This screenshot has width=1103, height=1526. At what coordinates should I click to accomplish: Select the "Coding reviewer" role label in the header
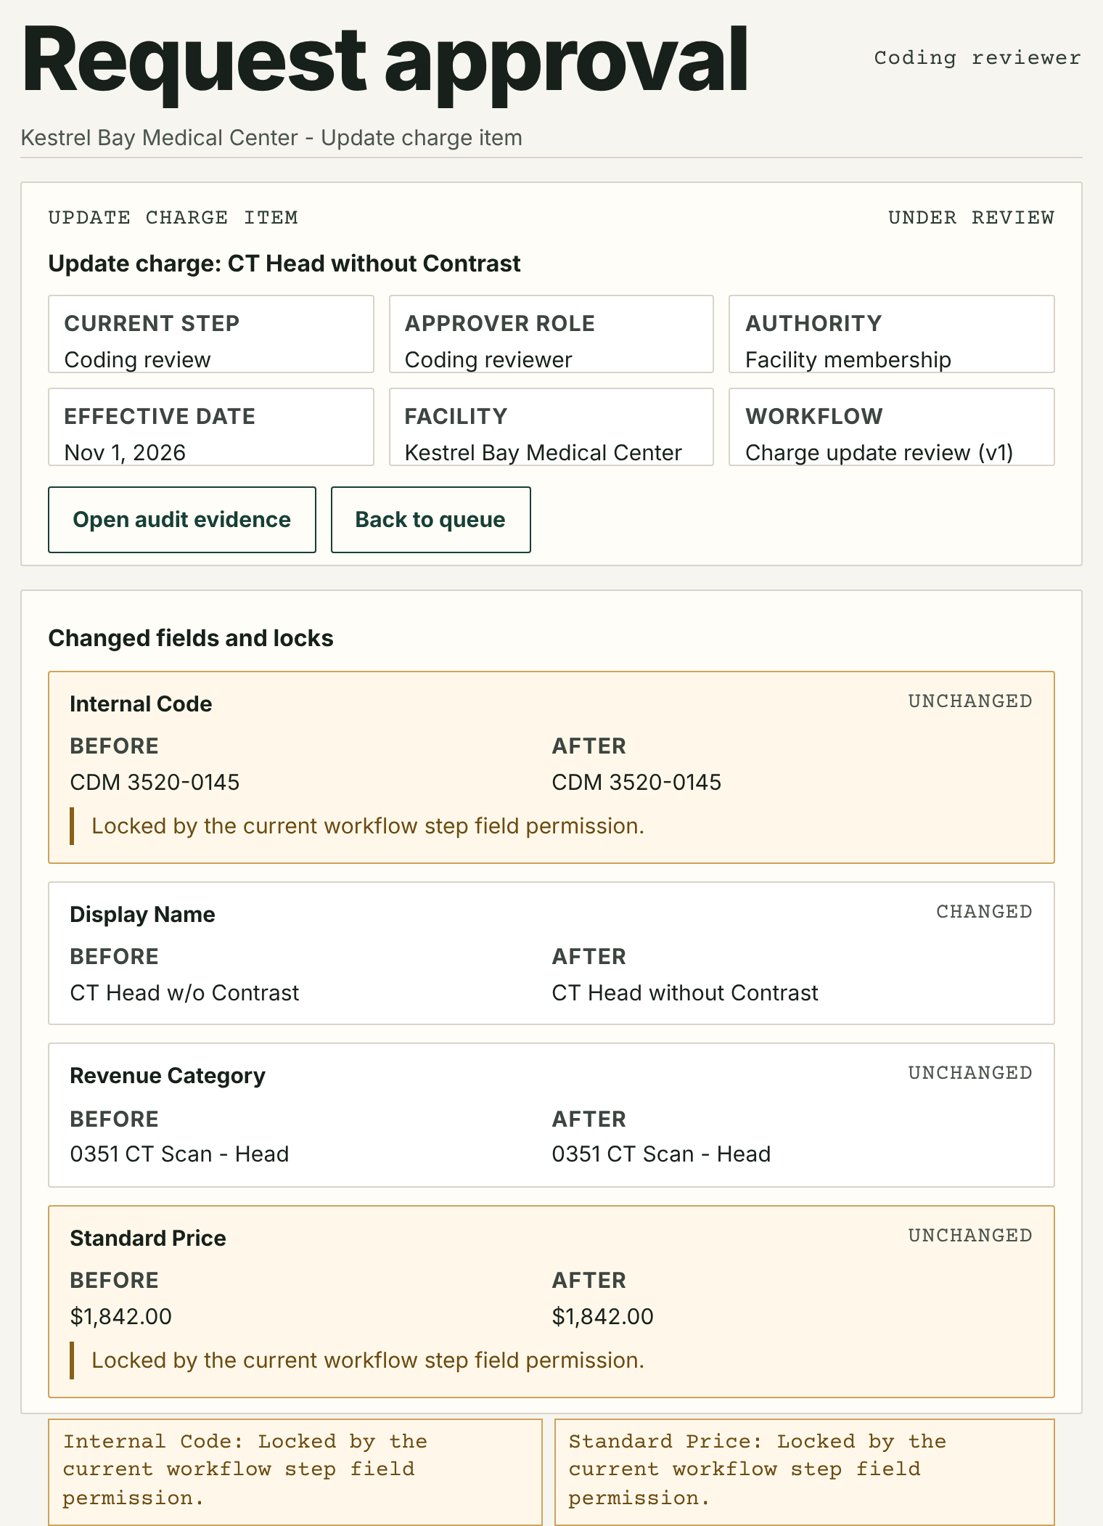point(977,58)
